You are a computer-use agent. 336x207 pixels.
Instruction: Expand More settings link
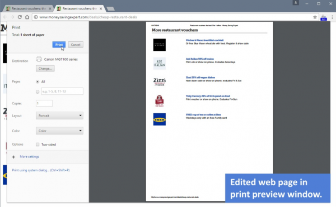pos(29,157)
